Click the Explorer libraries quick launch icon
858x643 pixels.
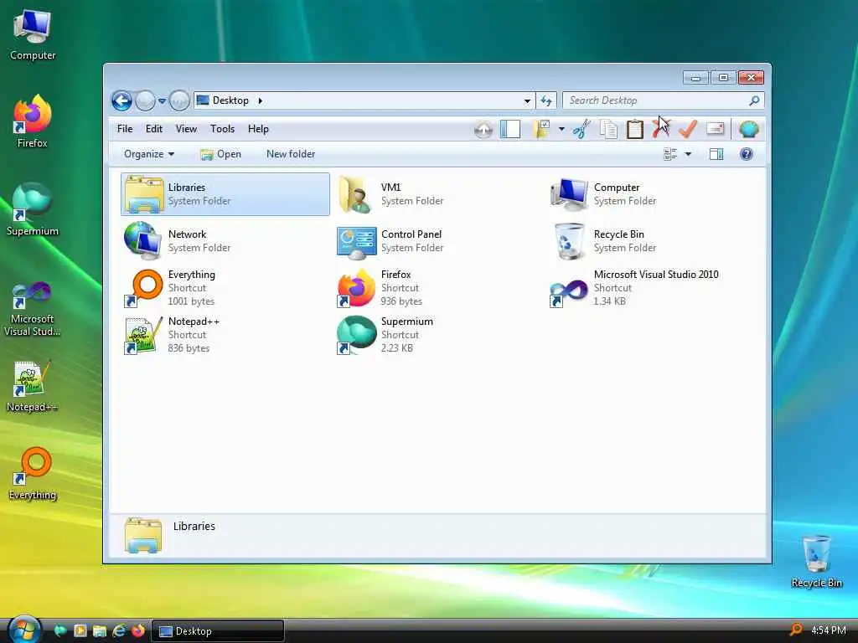(100, 631)
